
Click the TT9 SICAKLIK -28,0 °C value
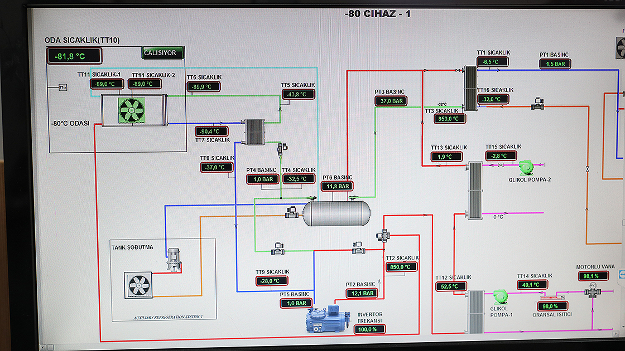click(271, 281)
